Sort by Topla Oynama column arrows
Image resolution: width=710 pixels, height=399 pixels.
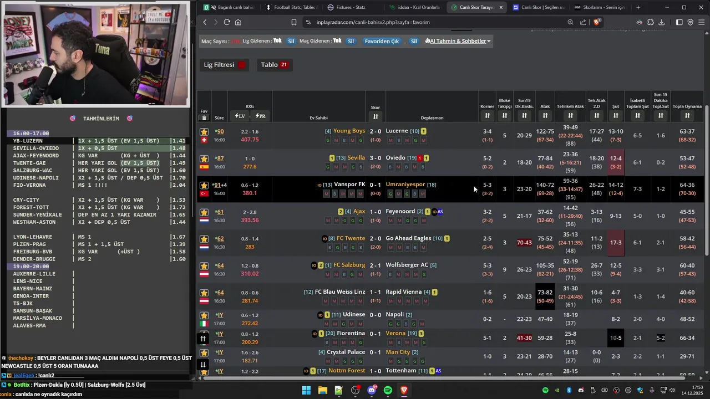click(x=687, y=115)
